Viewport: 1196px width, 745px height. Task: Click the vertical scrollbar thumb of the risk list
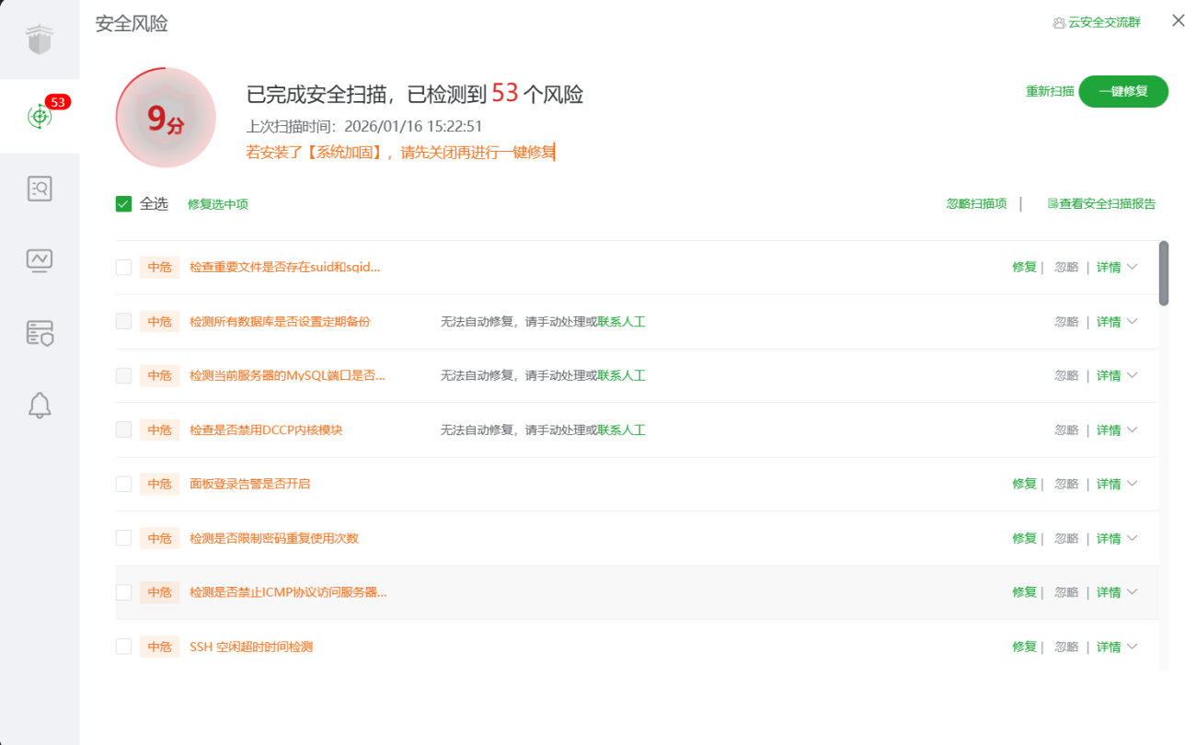coord(1164,273)
